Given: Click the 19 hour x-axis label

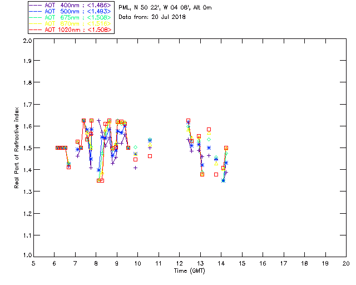Looking at the screenshot, I should (x=325, y=263).
